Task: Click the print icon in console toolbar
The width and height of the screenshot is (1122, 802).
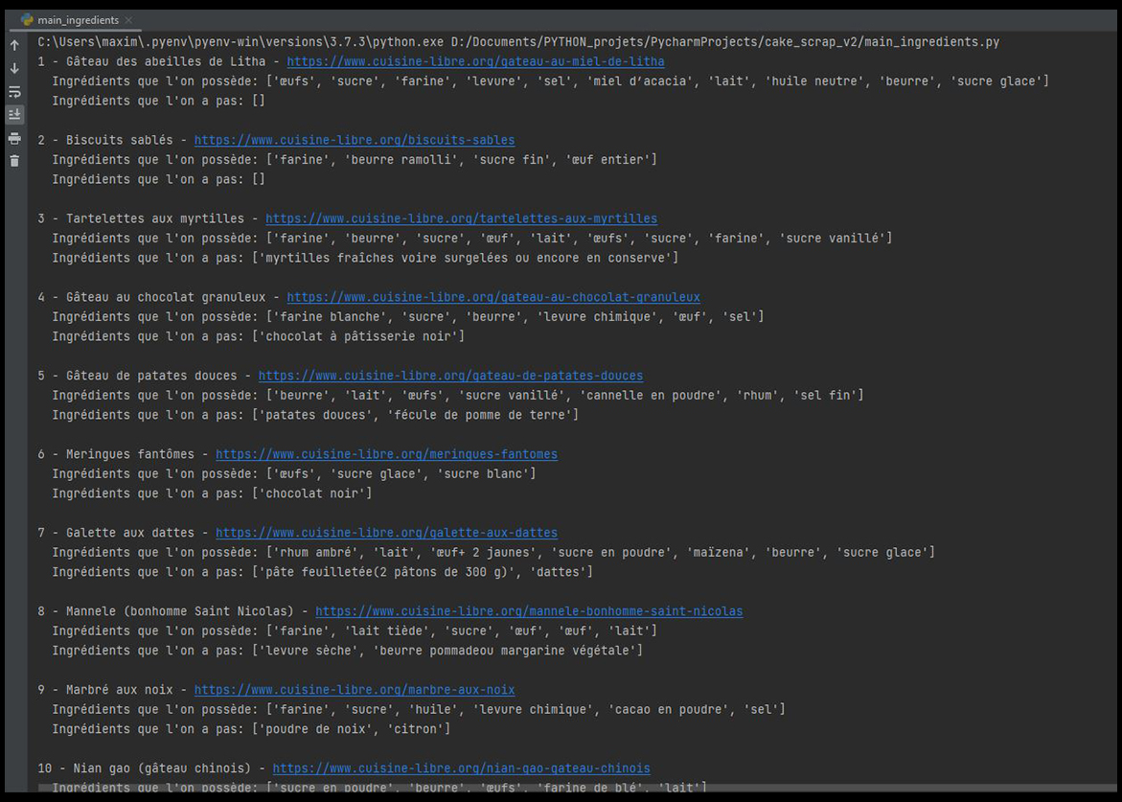Action: pos(14,139)
